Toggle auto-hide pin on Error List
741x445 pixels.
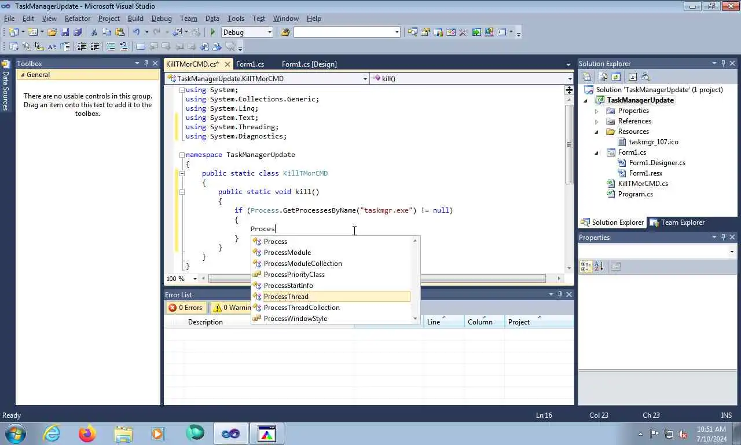pyautogui.click(x=560, y=294)
